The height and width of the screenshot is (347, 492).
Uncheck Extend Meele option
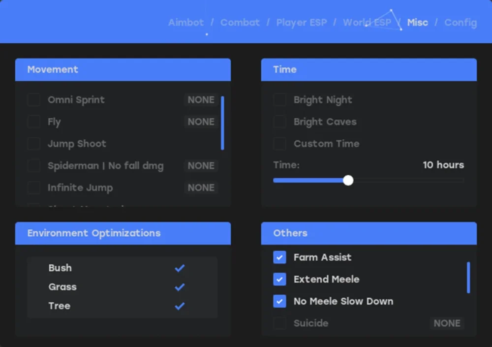tap(279, 280)
